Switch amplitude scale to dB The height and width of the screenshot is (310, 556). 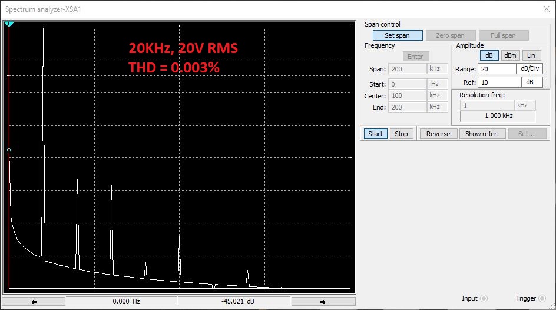pos(489,55)
